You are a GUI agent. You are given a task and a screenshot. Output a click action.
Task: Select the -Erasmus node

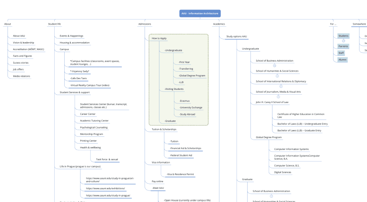pyautogui.click(x=184, y=101)
